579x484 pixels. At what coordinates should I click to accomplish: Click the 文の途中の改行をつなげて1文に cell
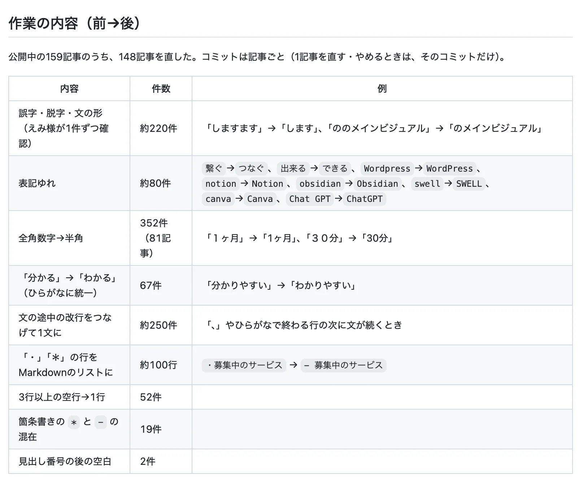(x=69, y=325)
